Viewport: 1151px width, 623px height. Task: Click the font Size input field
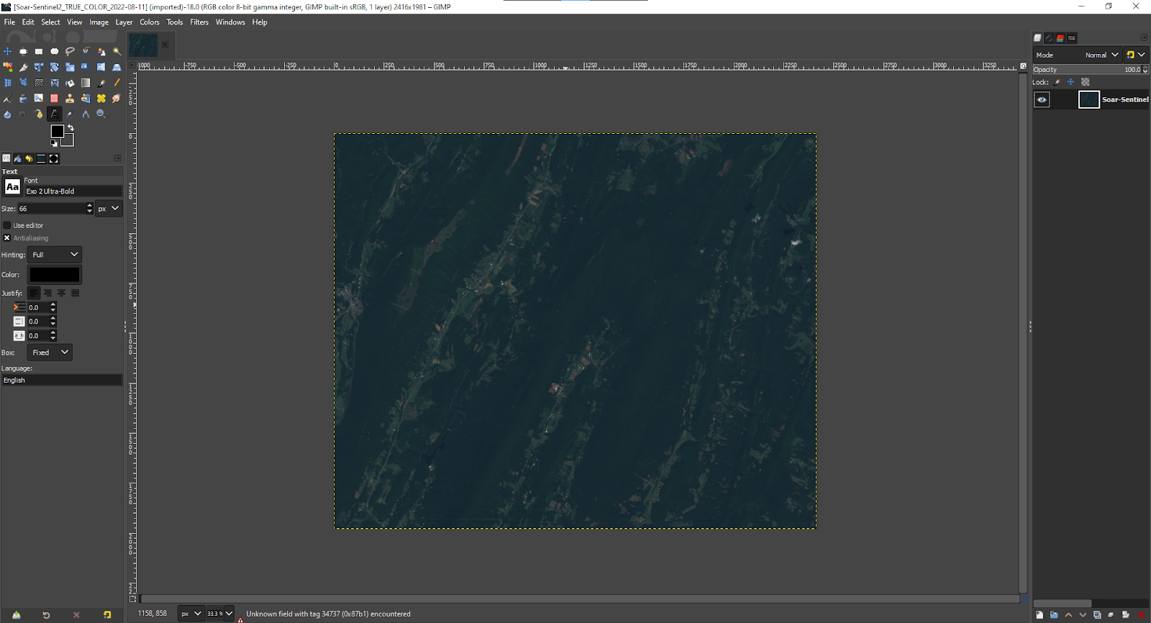coord(50,209)
